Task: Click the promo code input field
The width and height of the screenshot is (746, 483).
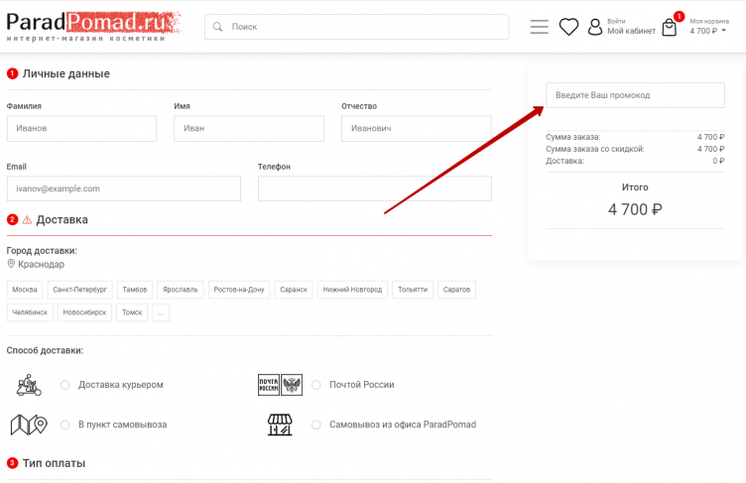Action: tap(635, 95)
